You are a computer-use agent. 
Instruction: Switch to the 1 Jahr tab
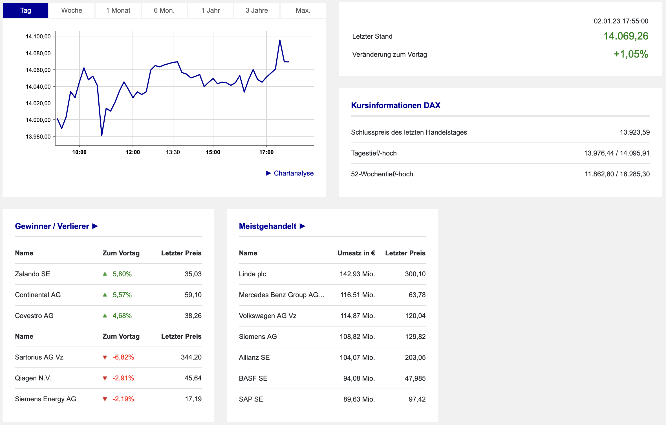point(211,10)
